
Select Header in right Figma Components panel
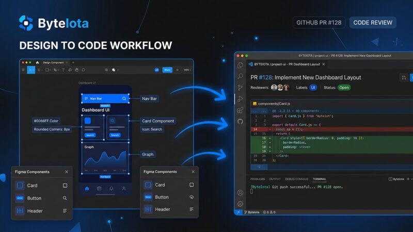169,209
